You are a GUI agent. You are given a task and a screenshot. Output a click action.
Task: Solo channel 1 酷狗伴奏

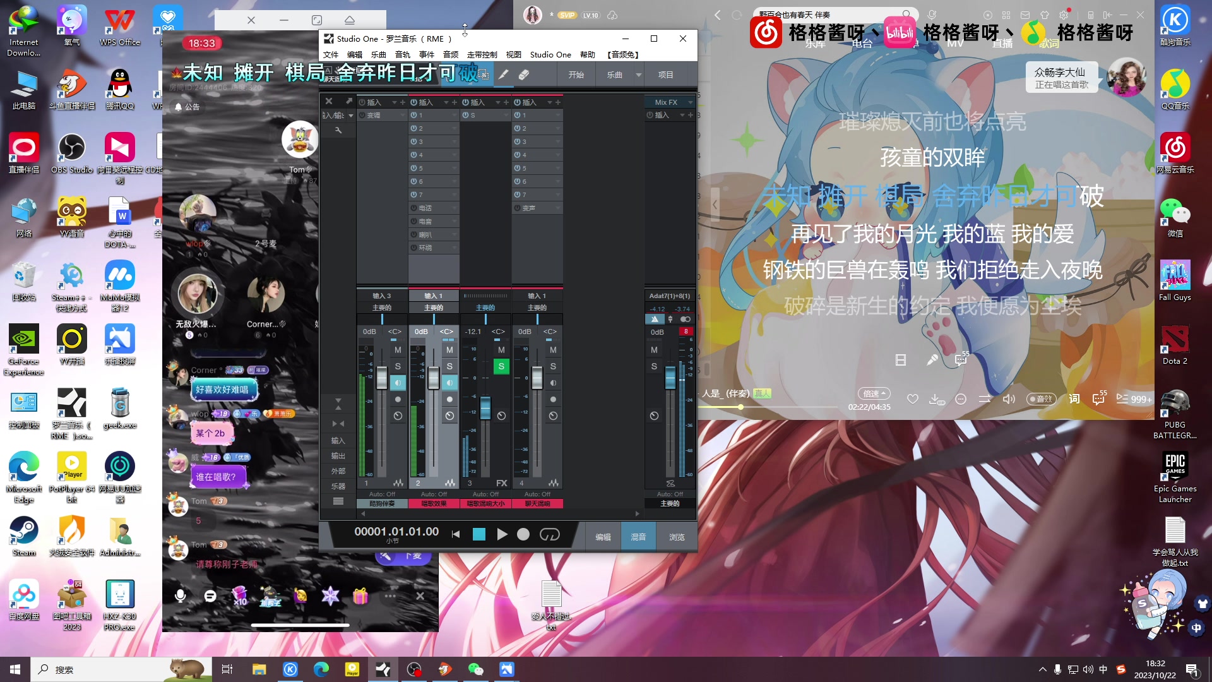pos(398,366)
